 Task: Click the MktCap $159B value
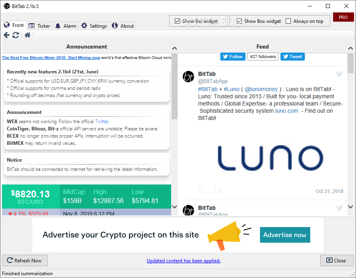pos(72,201)
